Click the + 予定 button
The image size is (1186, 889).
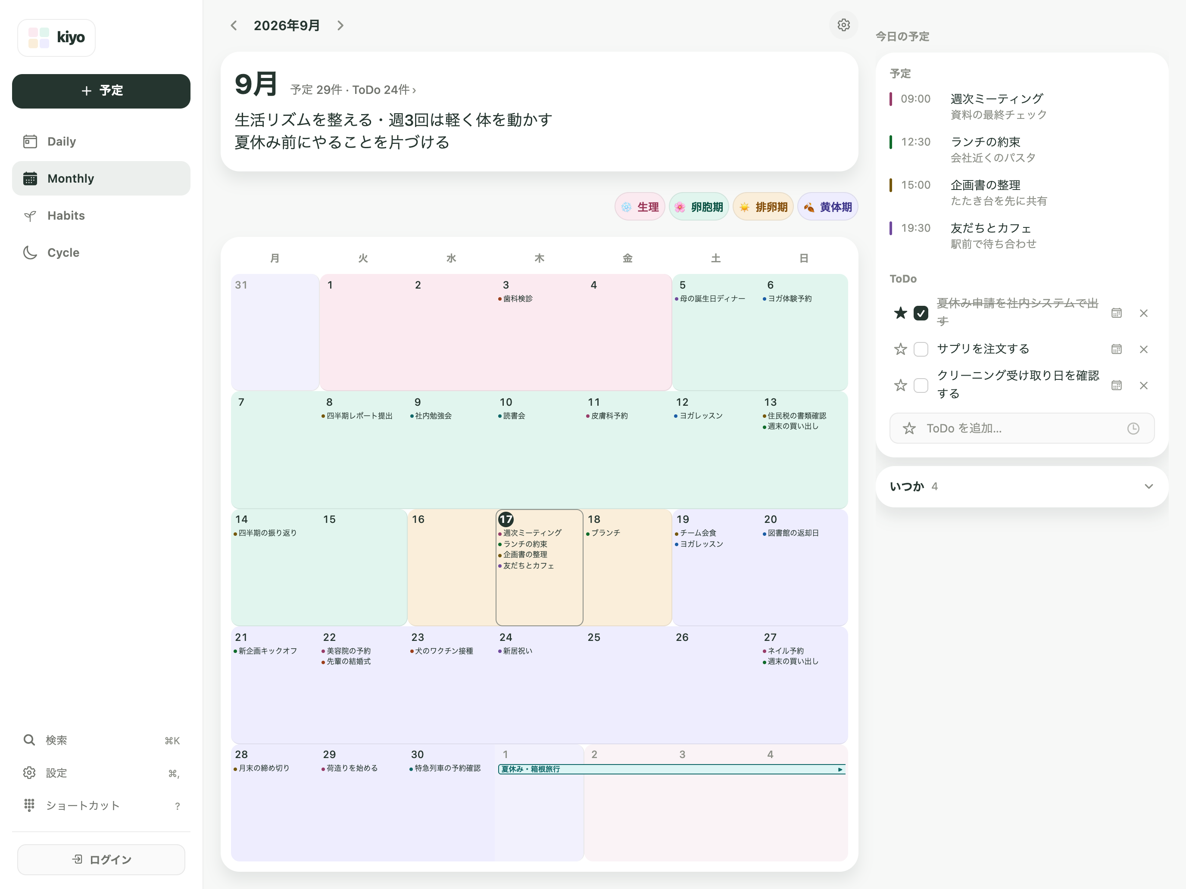pos(101,90)
